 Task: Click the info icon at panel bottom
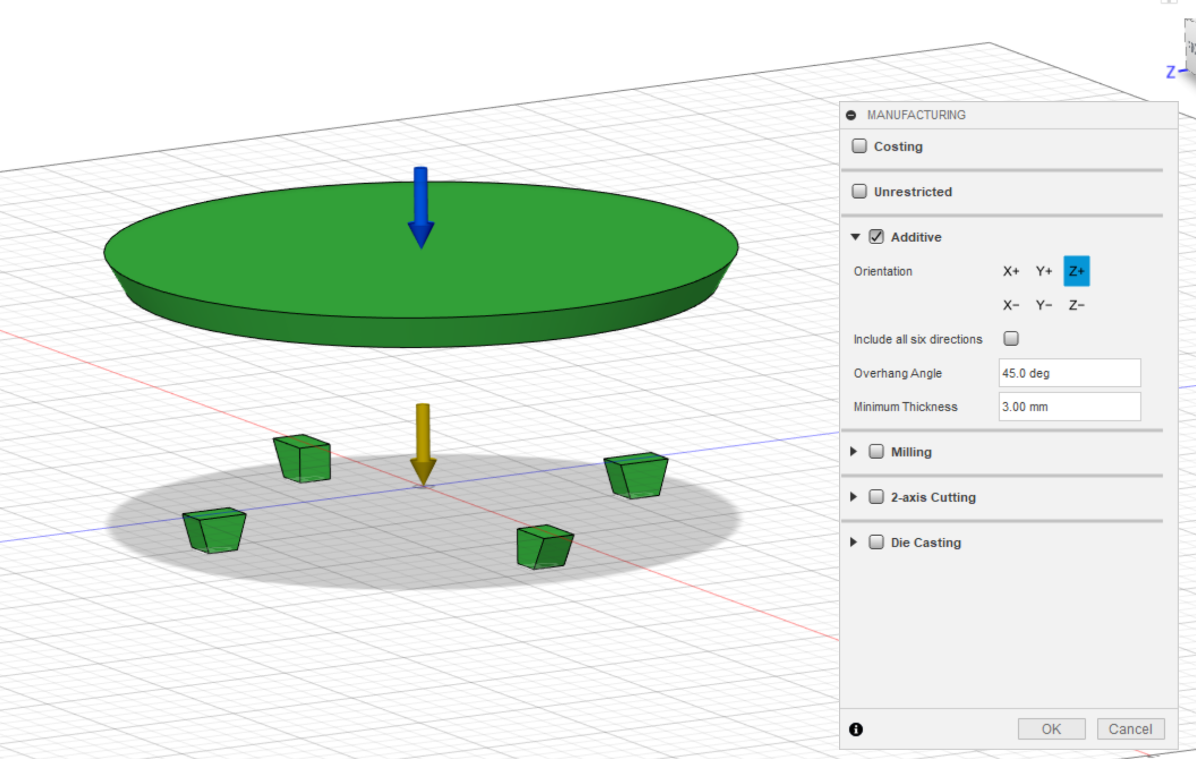856,730
